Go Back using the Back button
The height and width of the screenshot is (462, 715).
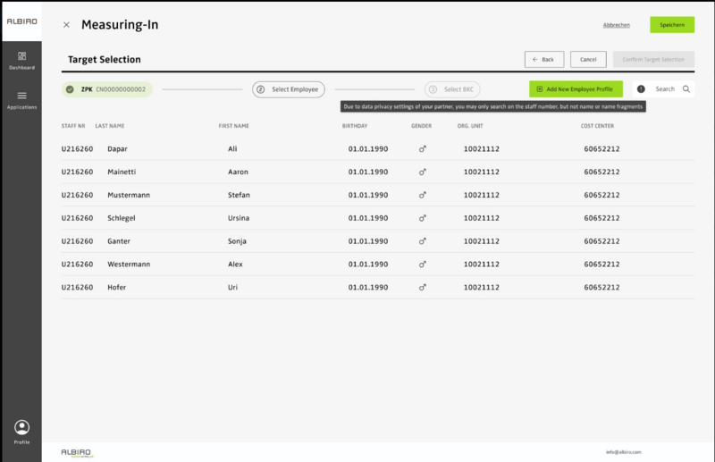[x=543, y=60]
